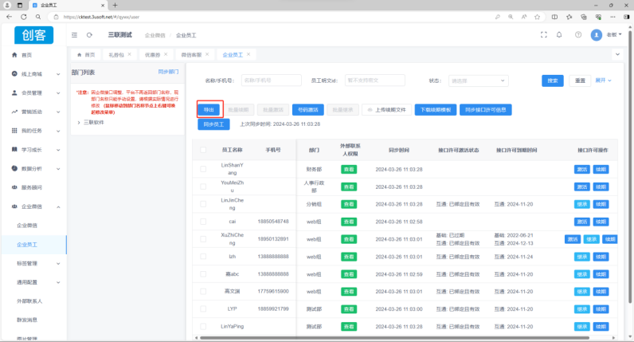This screenshot has height=342, width=634.
Task: Switch to the 首页 page tab
Action: (x=86, y=55)
